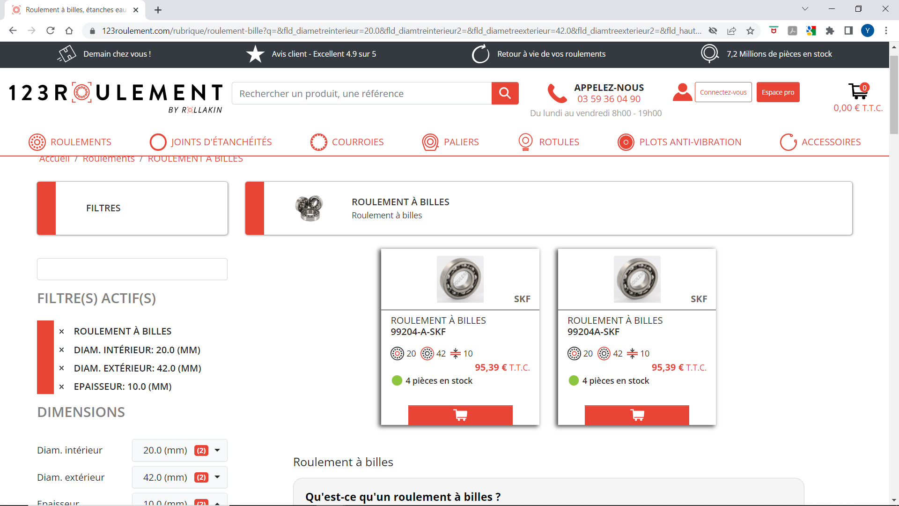
Task: Bookmark this page with the star icon
Action: tap(750, 31)
